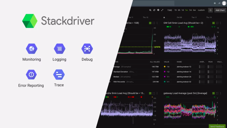
Task: Click the Error Reporting hexagon icon
Action: pos(31,74)
